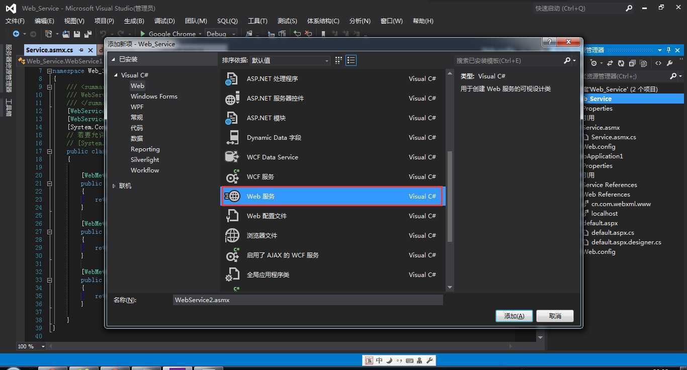The image size is (687, 370).
Task: Open the 调试(D) menu
Action: (x=164, y=21)
